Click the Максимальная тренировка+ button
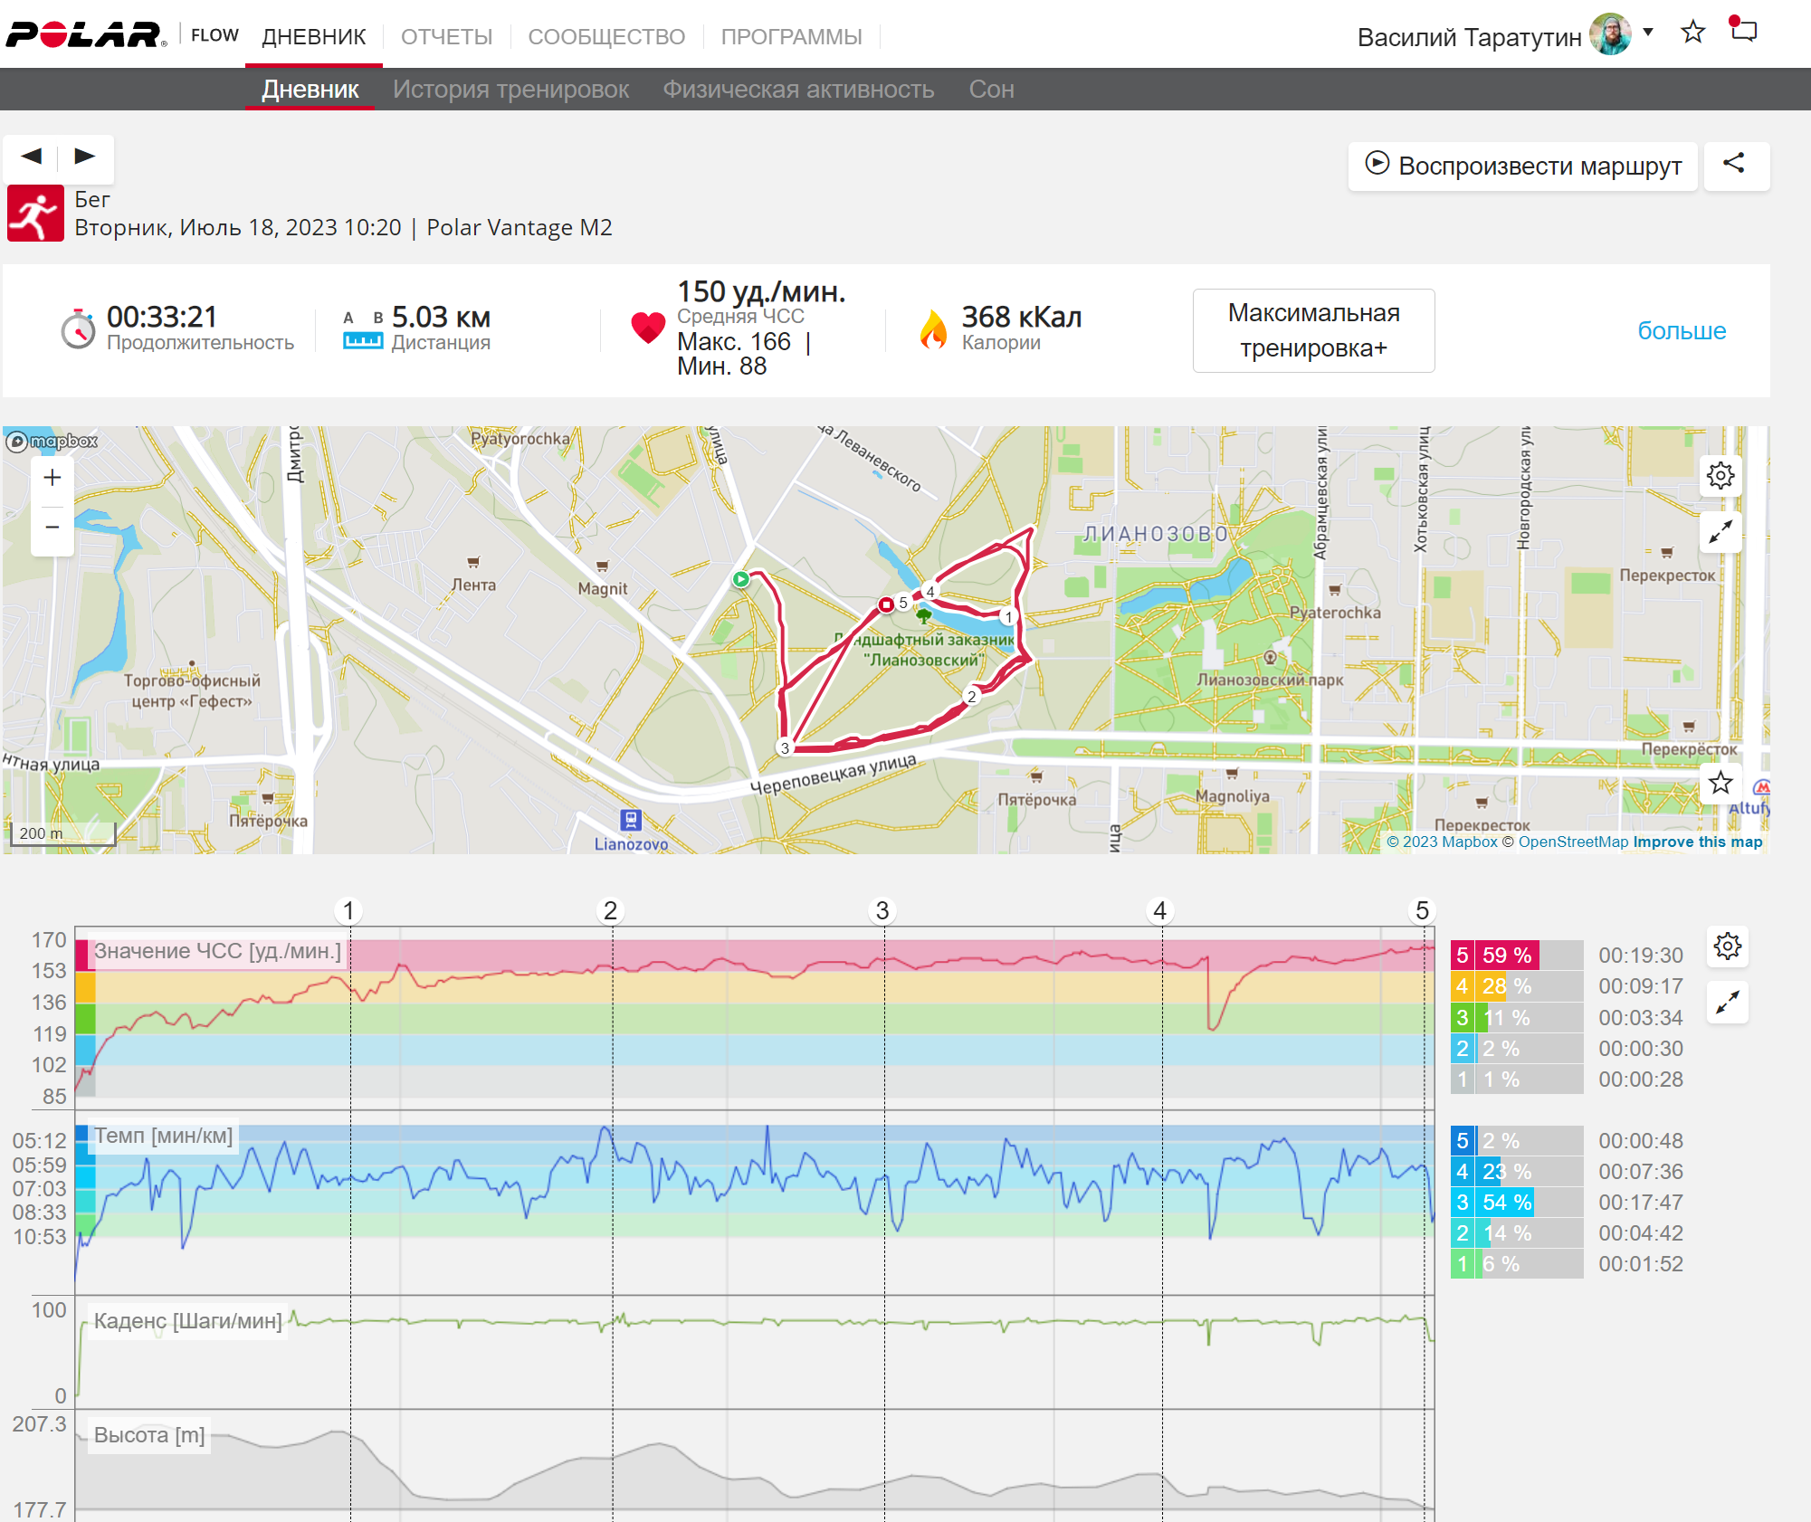The width and height of the screenshot is (1811, 1522). point(1313,330)
